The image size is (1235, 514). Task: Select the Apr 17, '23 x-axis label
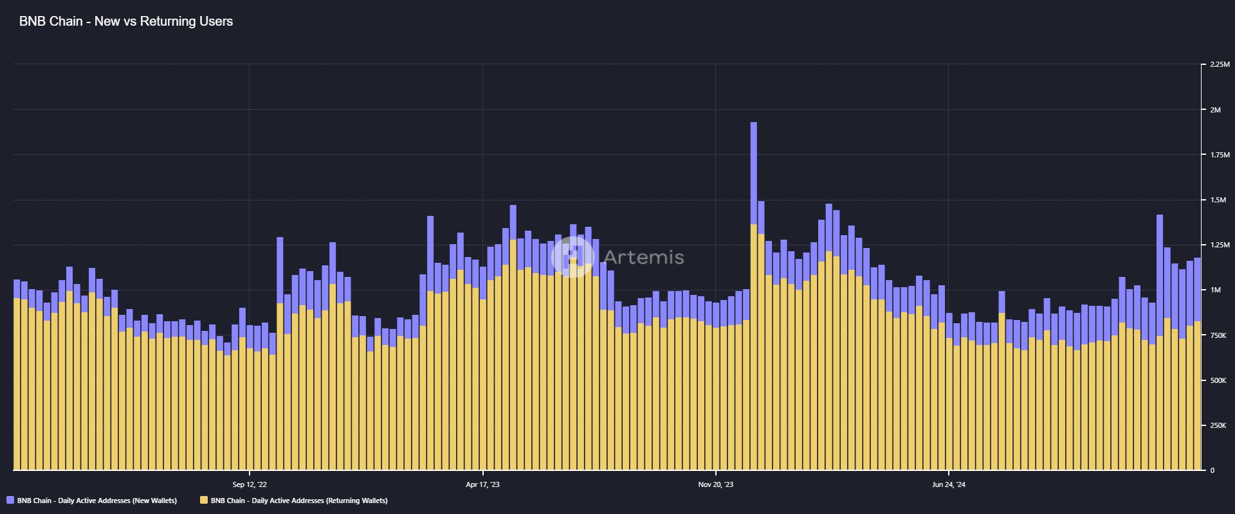coord(482,484)
